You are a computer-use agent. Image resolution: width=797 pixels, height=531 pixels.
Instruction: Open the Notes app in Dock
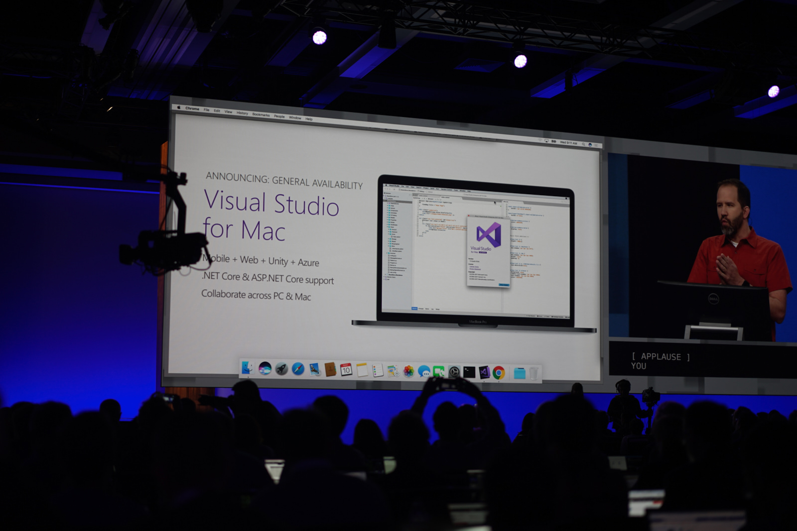point(362,370)
